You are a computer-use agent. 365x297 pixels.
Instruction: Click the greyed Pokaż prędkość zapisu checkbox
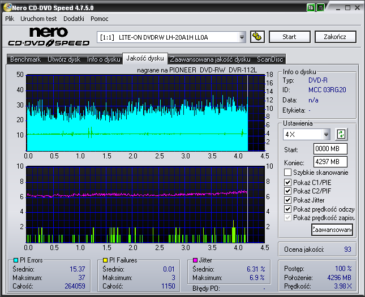tap(287, 218)
